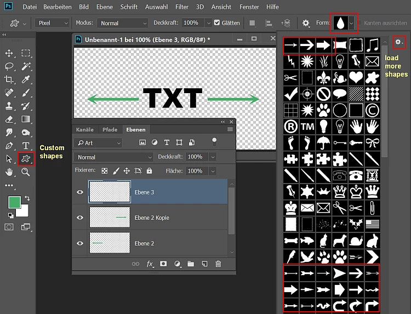This screenshot has height=314, width=411.
Task: Select the Crop tool
Action: pyautogui.click(x=9, y=79)
